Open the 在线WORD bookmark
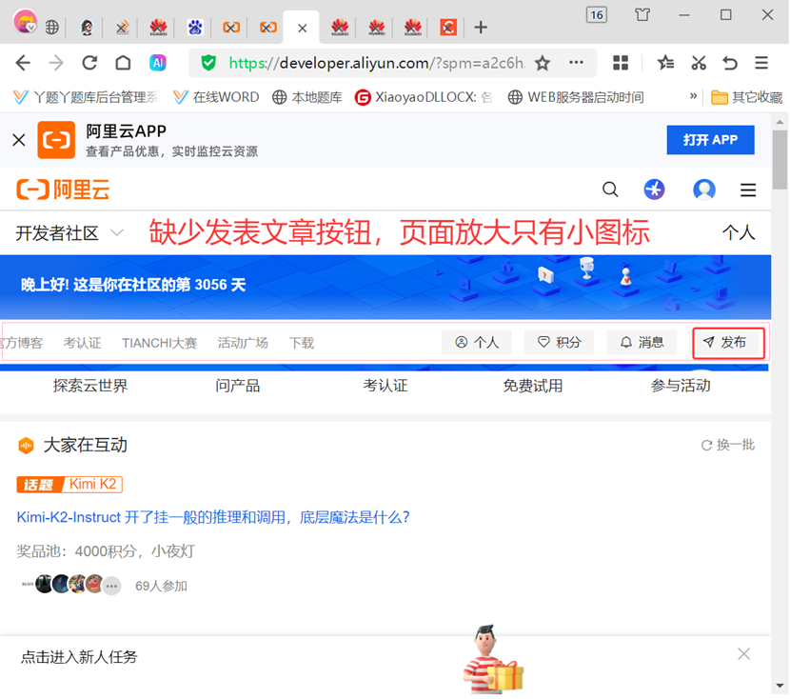Screen dimensions: 790x699 216,97
